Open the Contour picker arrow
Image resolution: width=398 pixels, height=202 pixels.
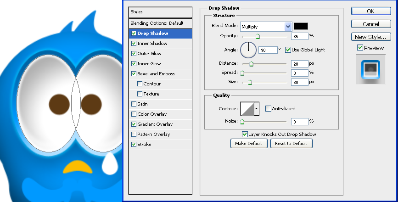point(256,109)
